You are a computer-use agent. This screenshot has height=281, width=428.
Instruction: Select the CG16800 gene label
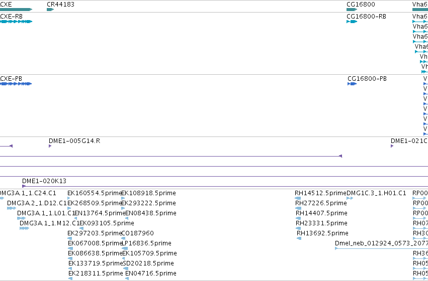361,5
